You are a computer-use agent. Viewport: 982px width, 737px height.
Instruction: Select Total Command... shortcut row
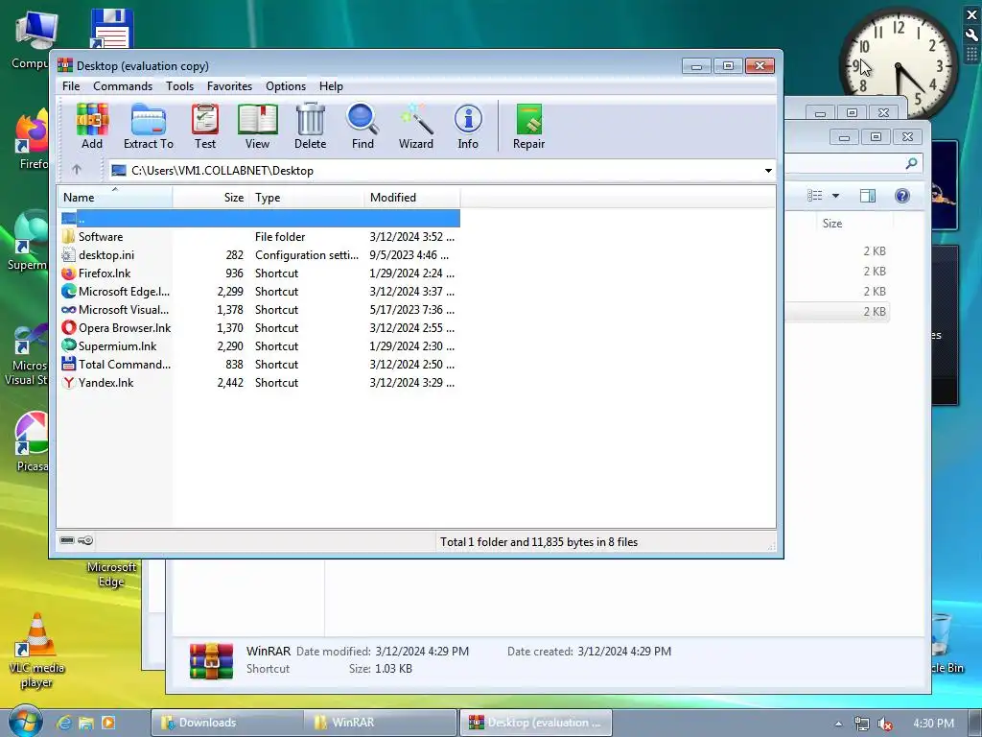click(260, 364)
